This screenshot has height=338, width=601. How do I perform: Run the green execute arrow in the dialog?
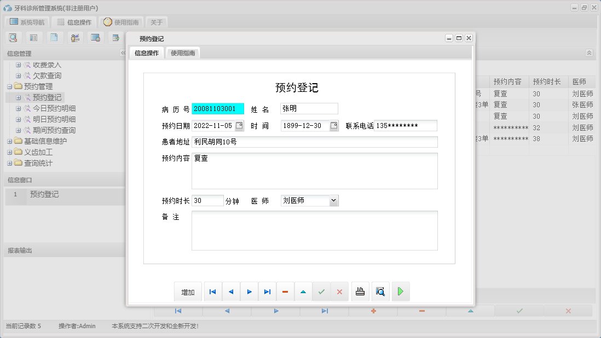(401, 292)
